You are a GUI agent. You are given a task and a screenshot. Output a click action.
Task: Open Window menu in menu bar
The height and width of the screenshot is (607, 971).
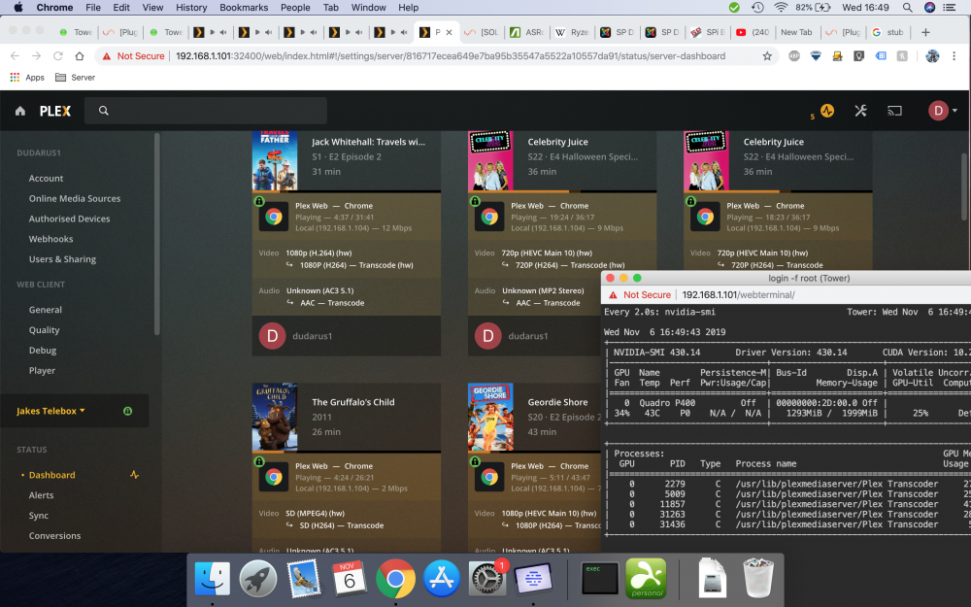click(368, 8)
